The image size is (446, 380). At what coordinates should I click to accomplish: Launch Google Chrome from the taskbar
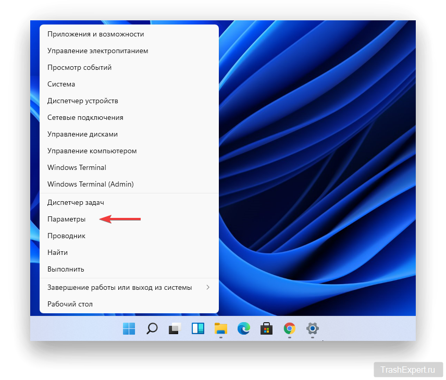coord(290,328)
